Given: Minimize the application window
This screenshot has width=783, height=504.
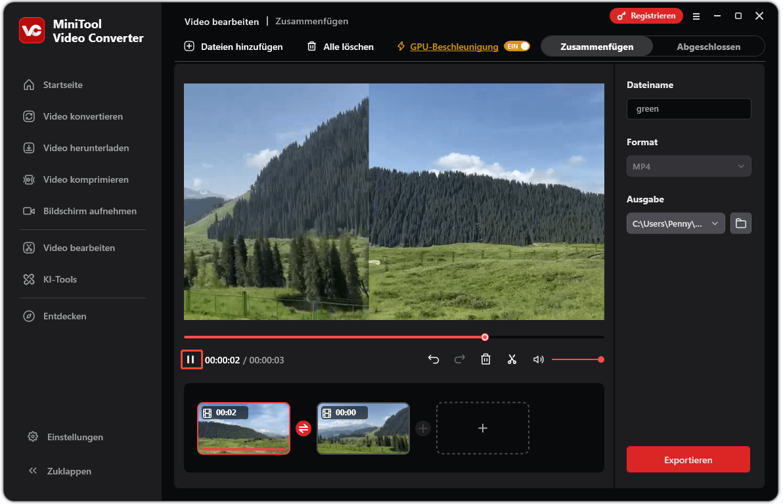Looking at the screenshot, I should click(717, 16).
